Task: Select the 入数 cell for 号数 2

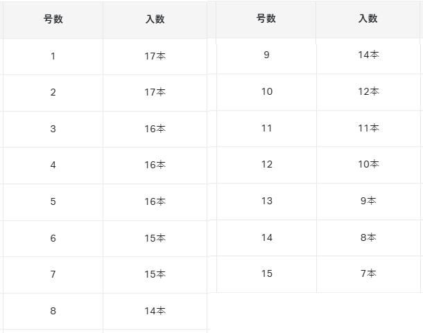Action: tap(155, 92)
